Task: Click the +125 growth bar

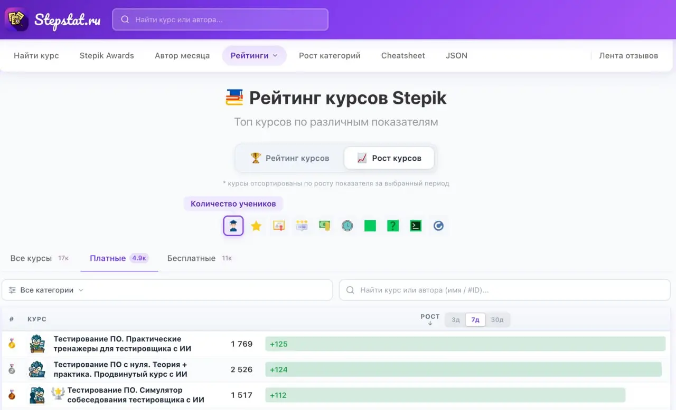Action: click(465, 344)
